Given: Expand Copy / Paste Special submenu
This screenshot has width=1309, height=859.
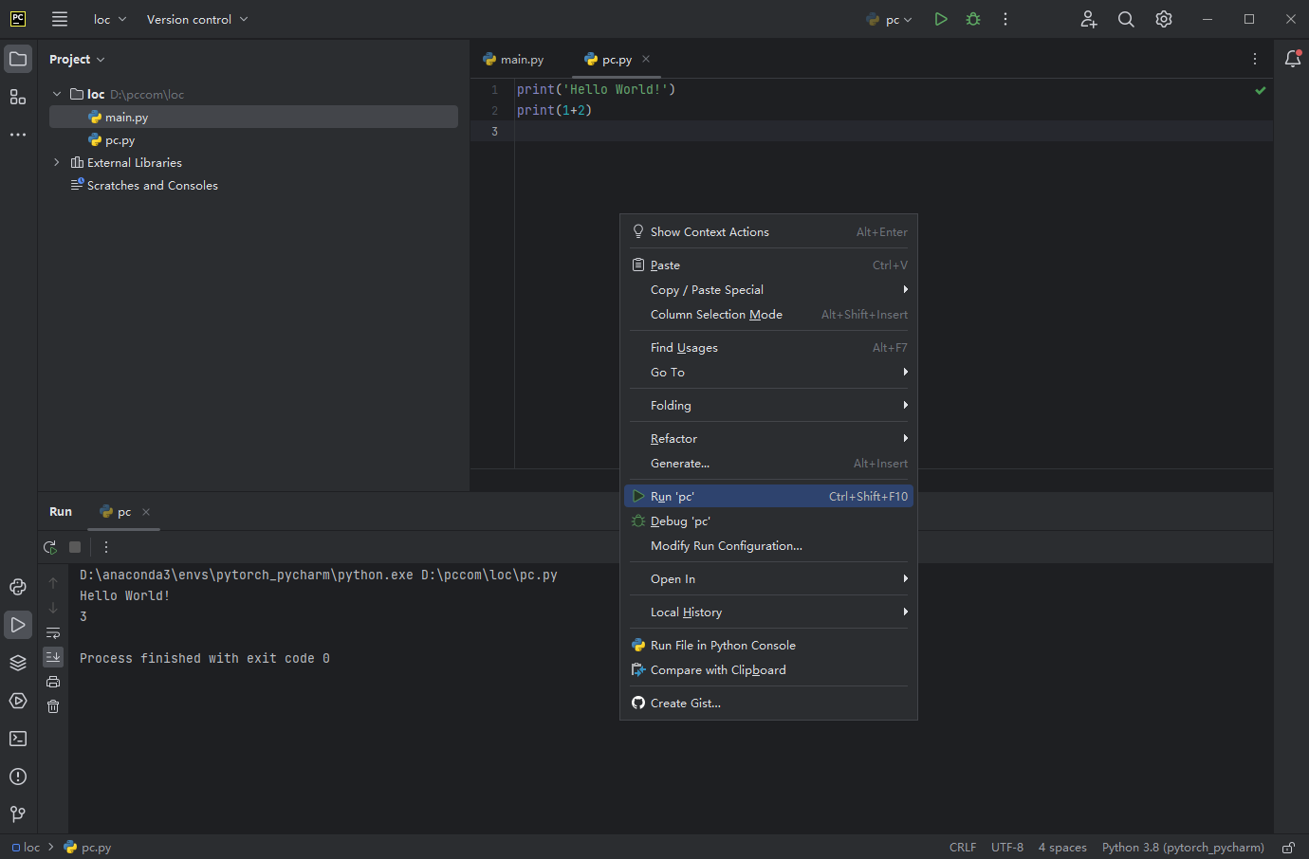Looking at the screenshot, I should 768,290.
